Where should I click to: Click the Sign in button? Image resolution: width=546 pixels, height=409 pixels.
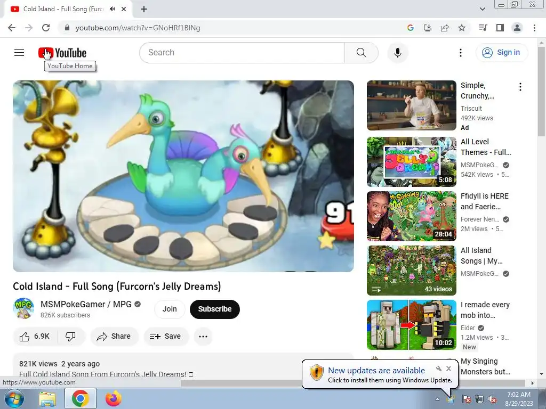[502, 53]
